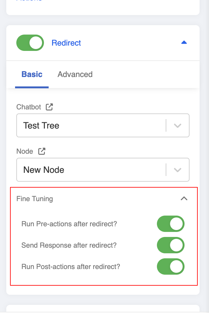209x313 pixels.
Task: Collapse the Redirect panel using blue caret
Action: coord(184,42)
